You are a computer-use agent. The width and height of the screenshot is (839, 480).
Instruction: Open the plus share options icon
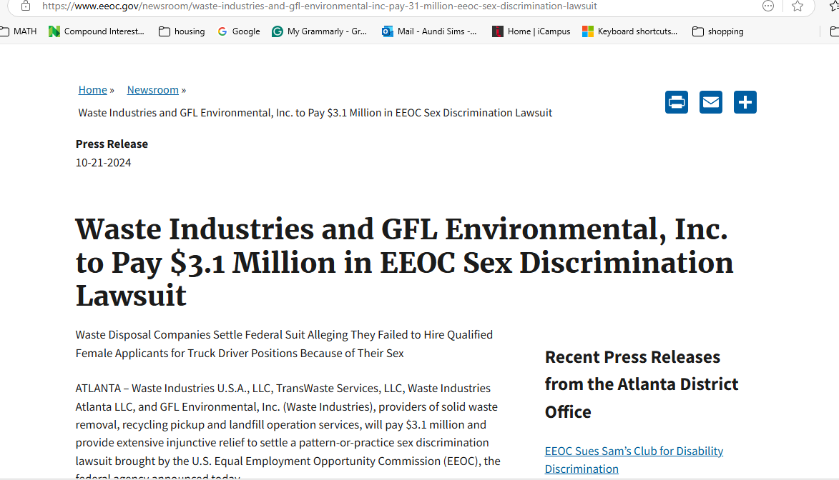point(745,102)
